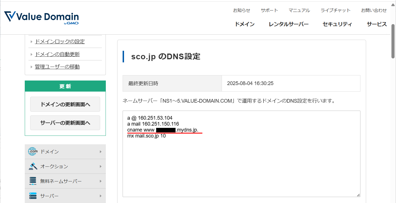Click the cname www mydns.jp record line
The image size is (396, 203).
click(x=163, y=130)
